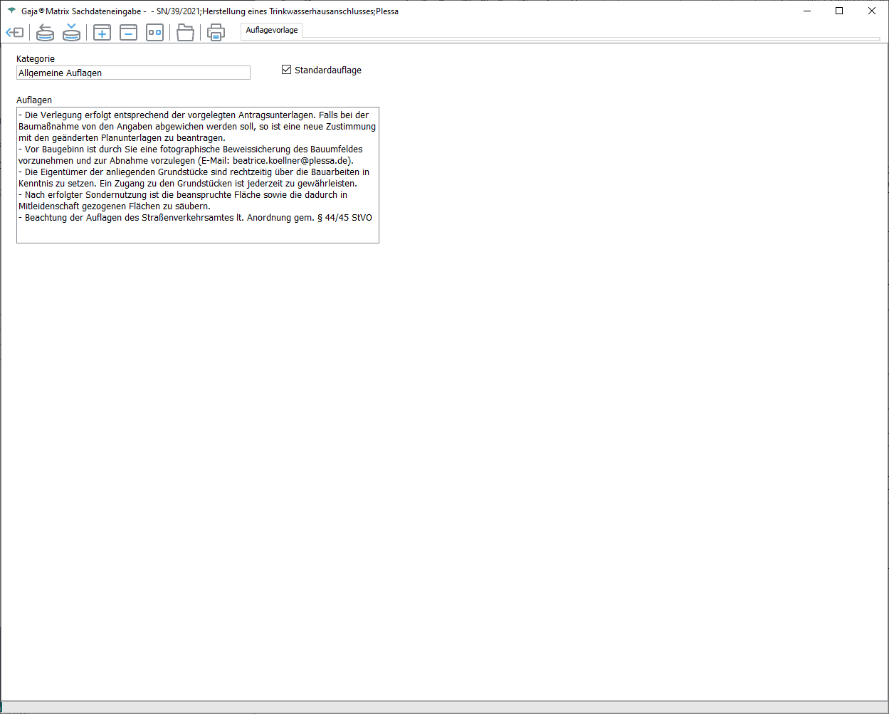
Task: Click the status bar at window bottom
Action: pyautogui.click(x=444, y=707)
